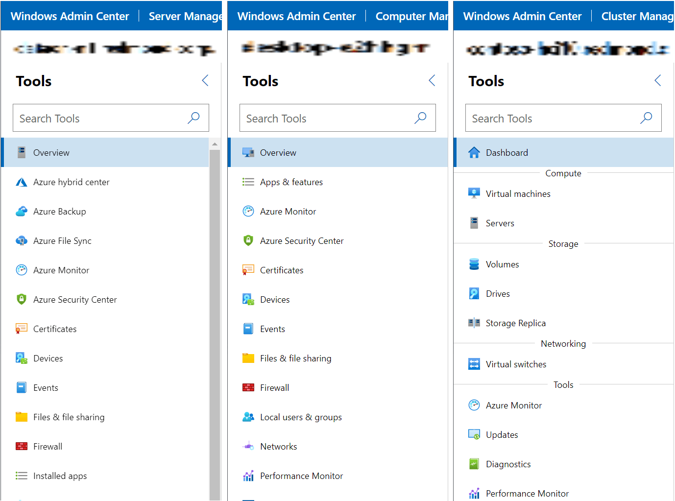Collapse the middle Tools sidebar chevron
The width and height of the screenshot is (675, 501).
[x=432, y=80]
